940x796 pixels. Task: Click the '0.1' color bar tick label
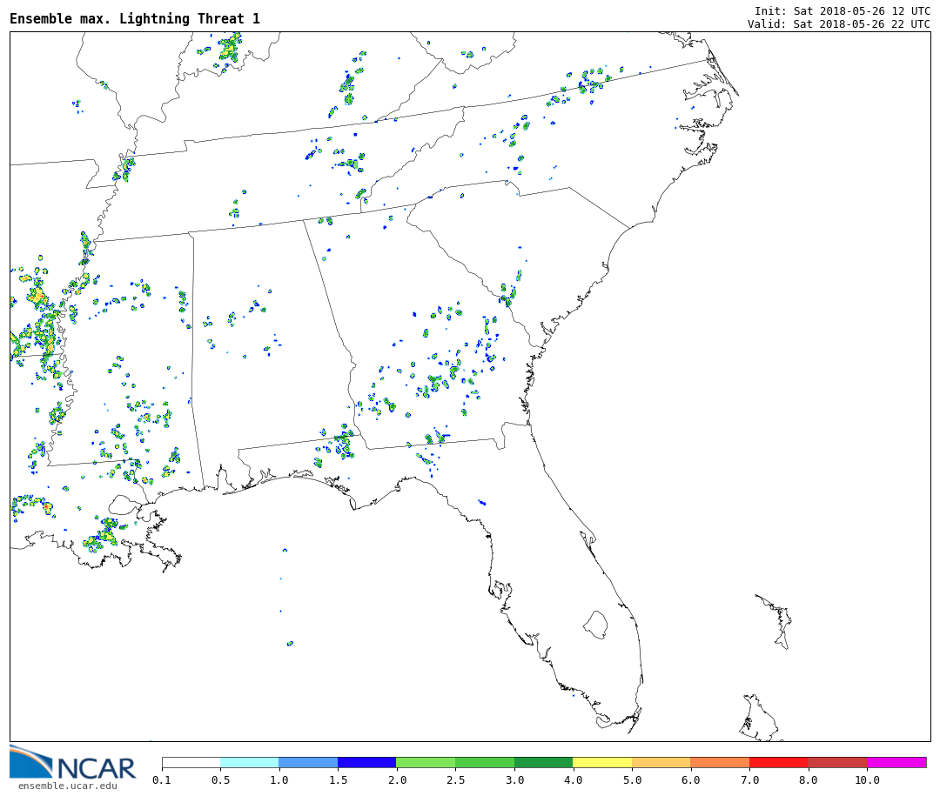(162, 780)
